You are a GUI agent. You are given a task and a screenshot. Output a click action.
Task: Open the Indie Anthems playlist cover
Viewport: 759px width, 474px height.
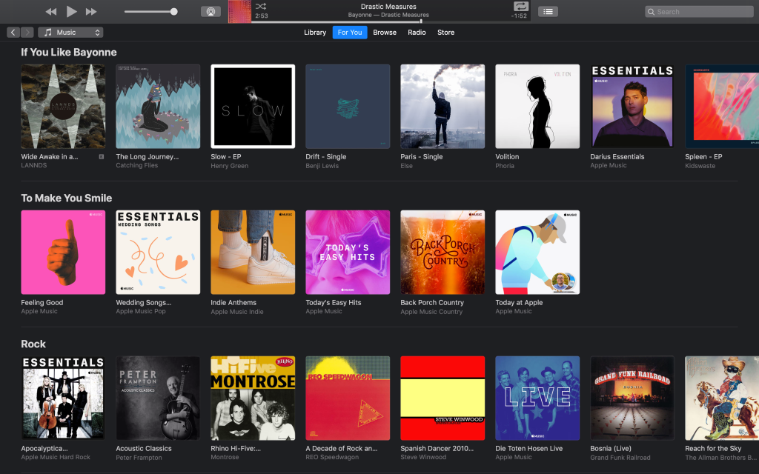253,252
